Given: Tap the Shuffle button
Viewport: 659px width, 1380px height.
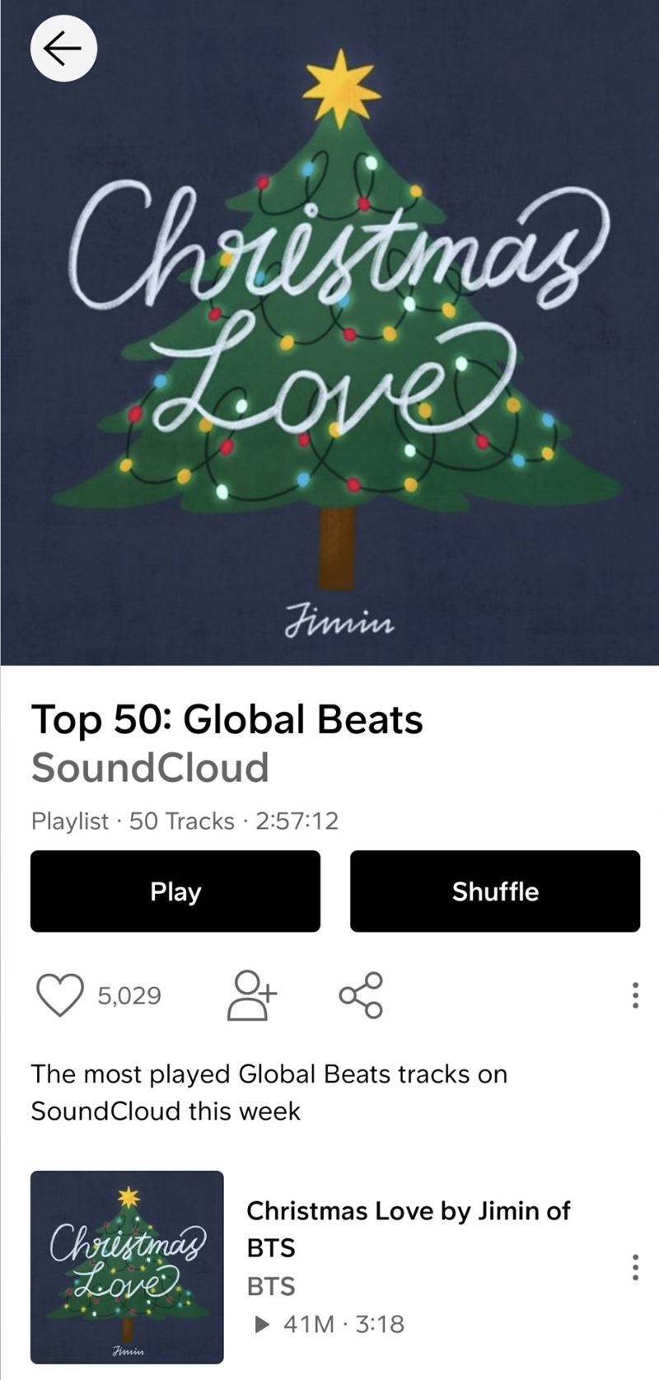Looking at the screenshot, I should click(x=495, y=891).
